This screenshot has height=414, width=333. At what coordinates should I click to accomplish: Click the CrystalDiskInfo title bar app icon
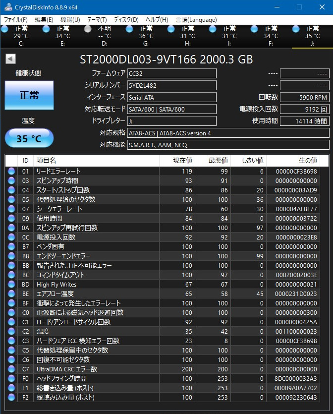click(7, 7)
